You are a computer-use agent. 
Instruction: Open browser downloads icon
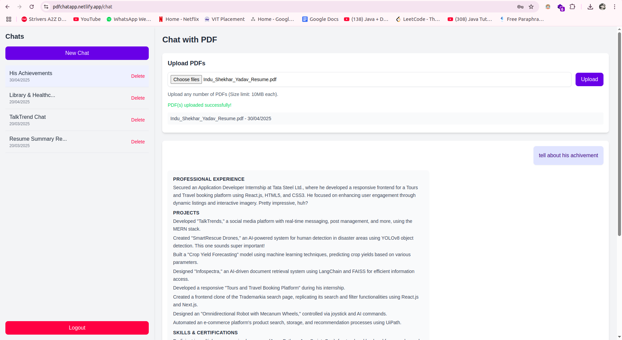point(590,7)
